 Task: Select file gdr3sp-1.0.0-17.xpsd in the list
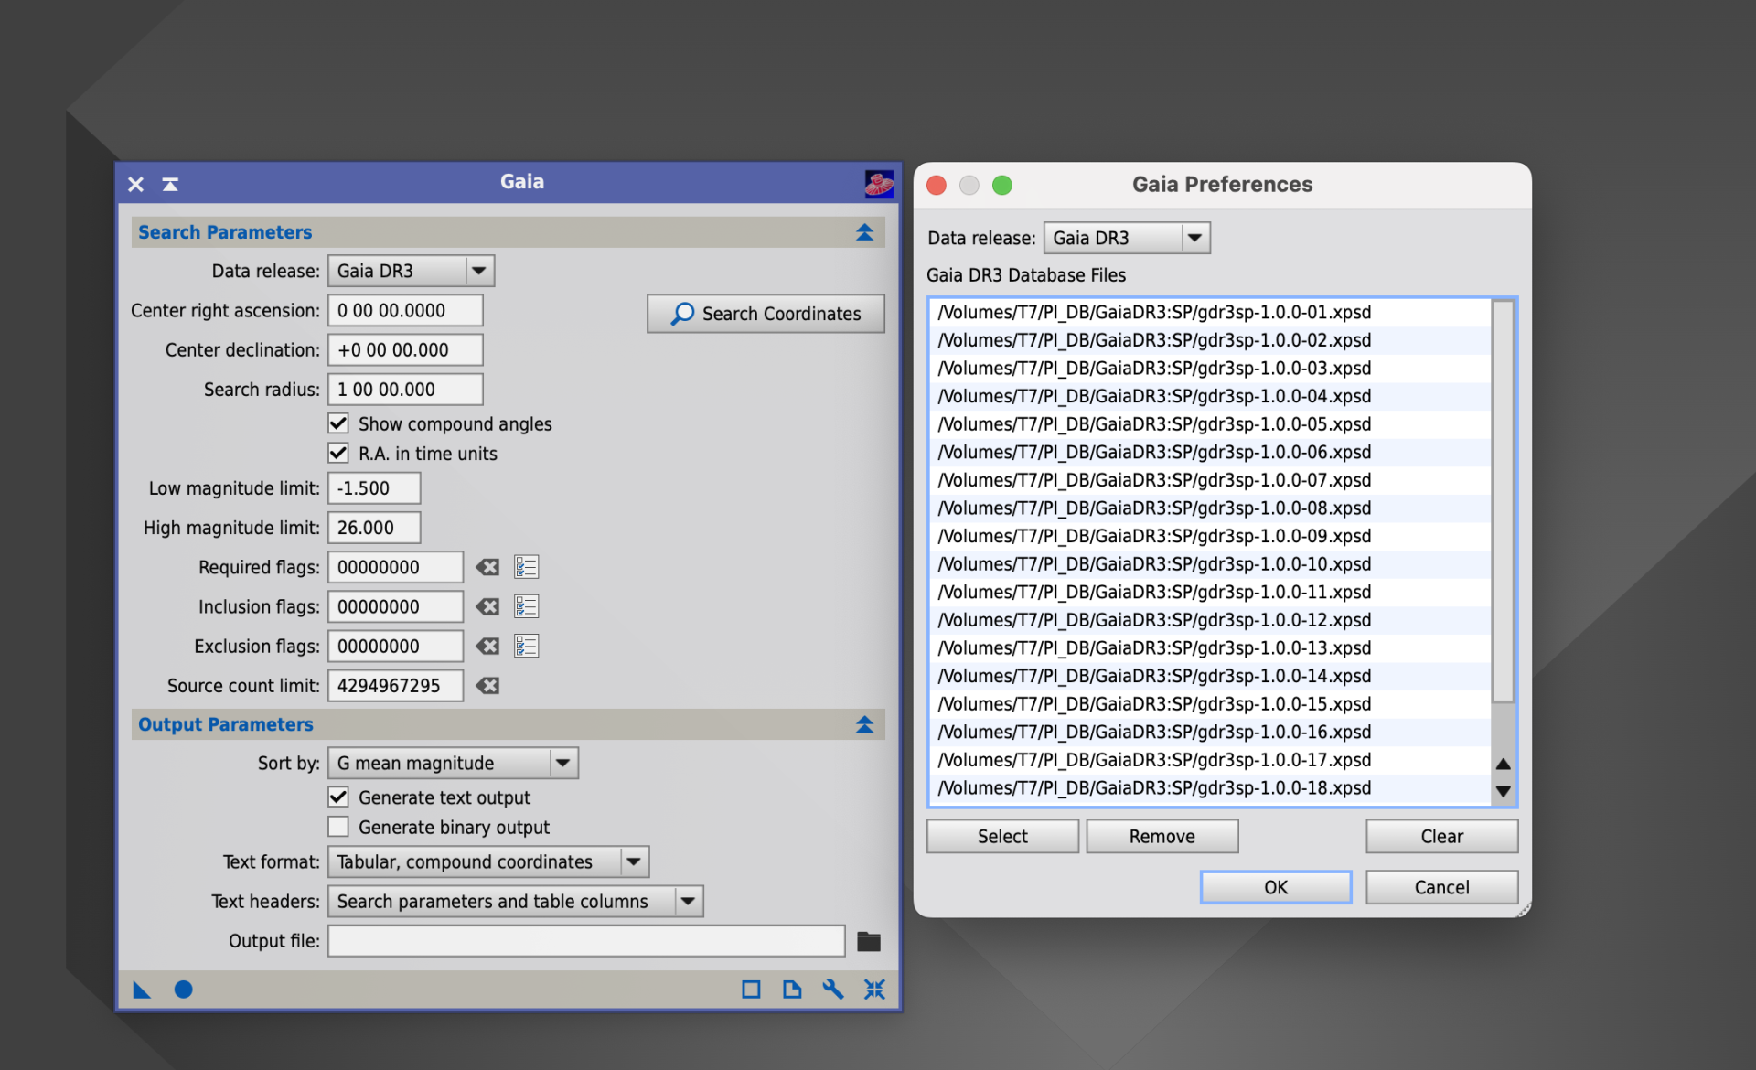[x=1210, y=760]
